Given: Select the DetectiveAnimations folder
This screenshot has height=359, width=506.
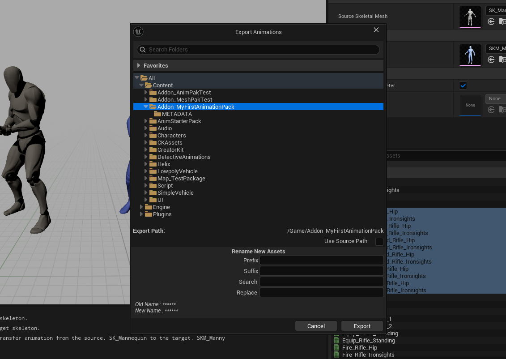Looking at the screenshot, I should point(183,157).
